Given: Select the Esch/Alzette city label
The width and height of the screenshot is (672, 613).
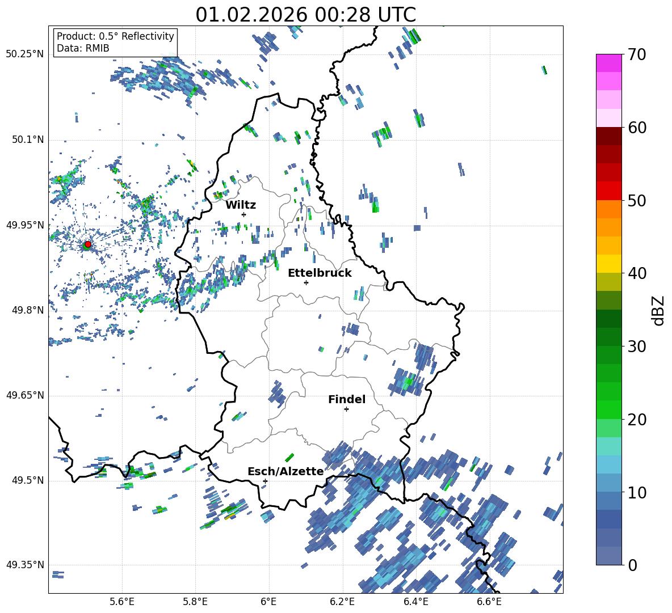Looking at the screenshot, I should [285, 471].
